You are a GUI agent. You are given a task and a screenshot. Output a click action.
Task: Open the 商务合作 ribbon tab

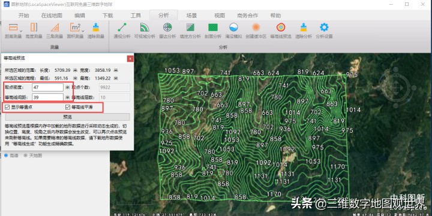tap(247, 16)
